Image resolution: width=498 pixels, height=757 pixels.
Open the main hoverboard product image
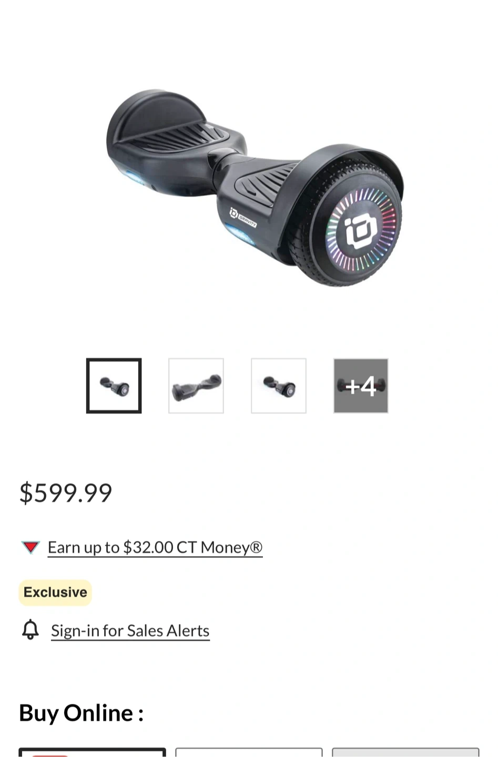click(255, 188)
